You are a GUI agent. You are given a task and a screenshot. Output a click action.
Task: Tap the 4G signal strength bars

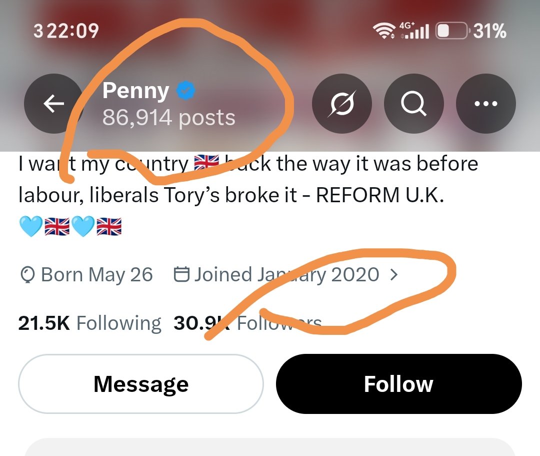[414, 31]
